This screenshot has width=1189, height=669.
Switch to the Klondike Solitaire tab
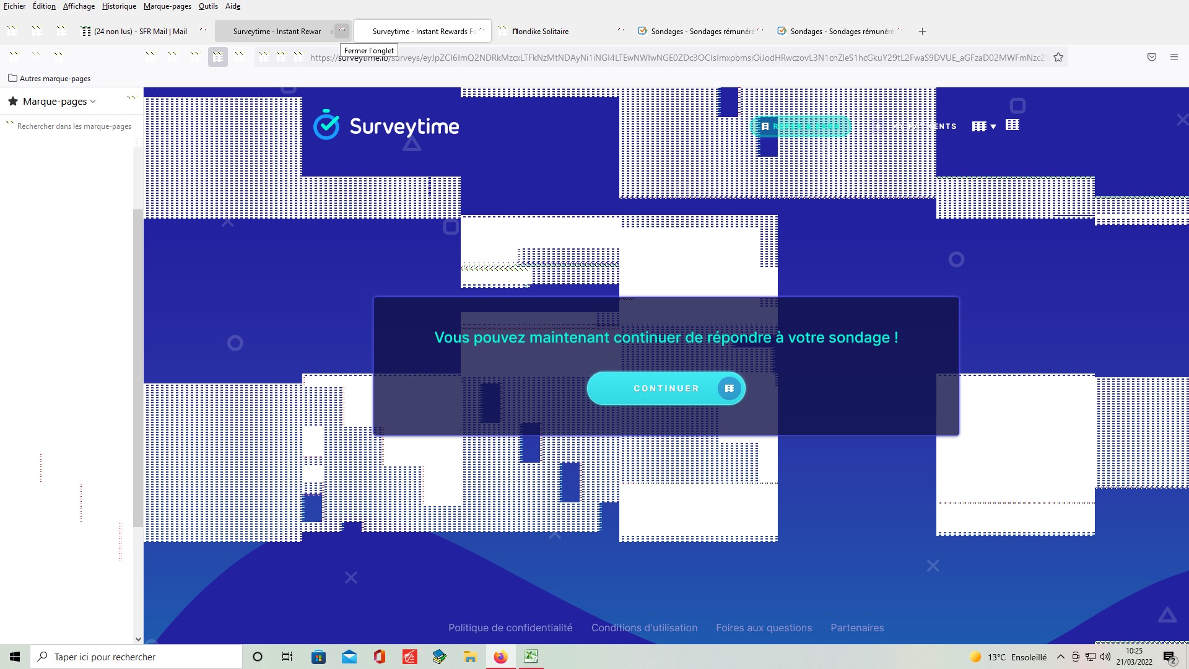pyautogui.click(x=560, y=31)
